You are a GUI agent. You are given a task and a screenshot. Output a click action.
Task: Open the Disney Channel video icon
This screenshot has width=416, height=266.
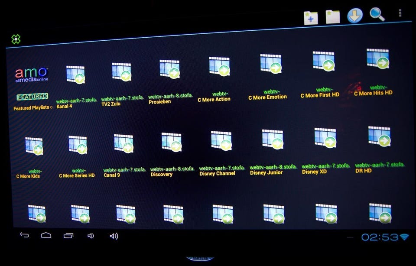tap(221, 140)
